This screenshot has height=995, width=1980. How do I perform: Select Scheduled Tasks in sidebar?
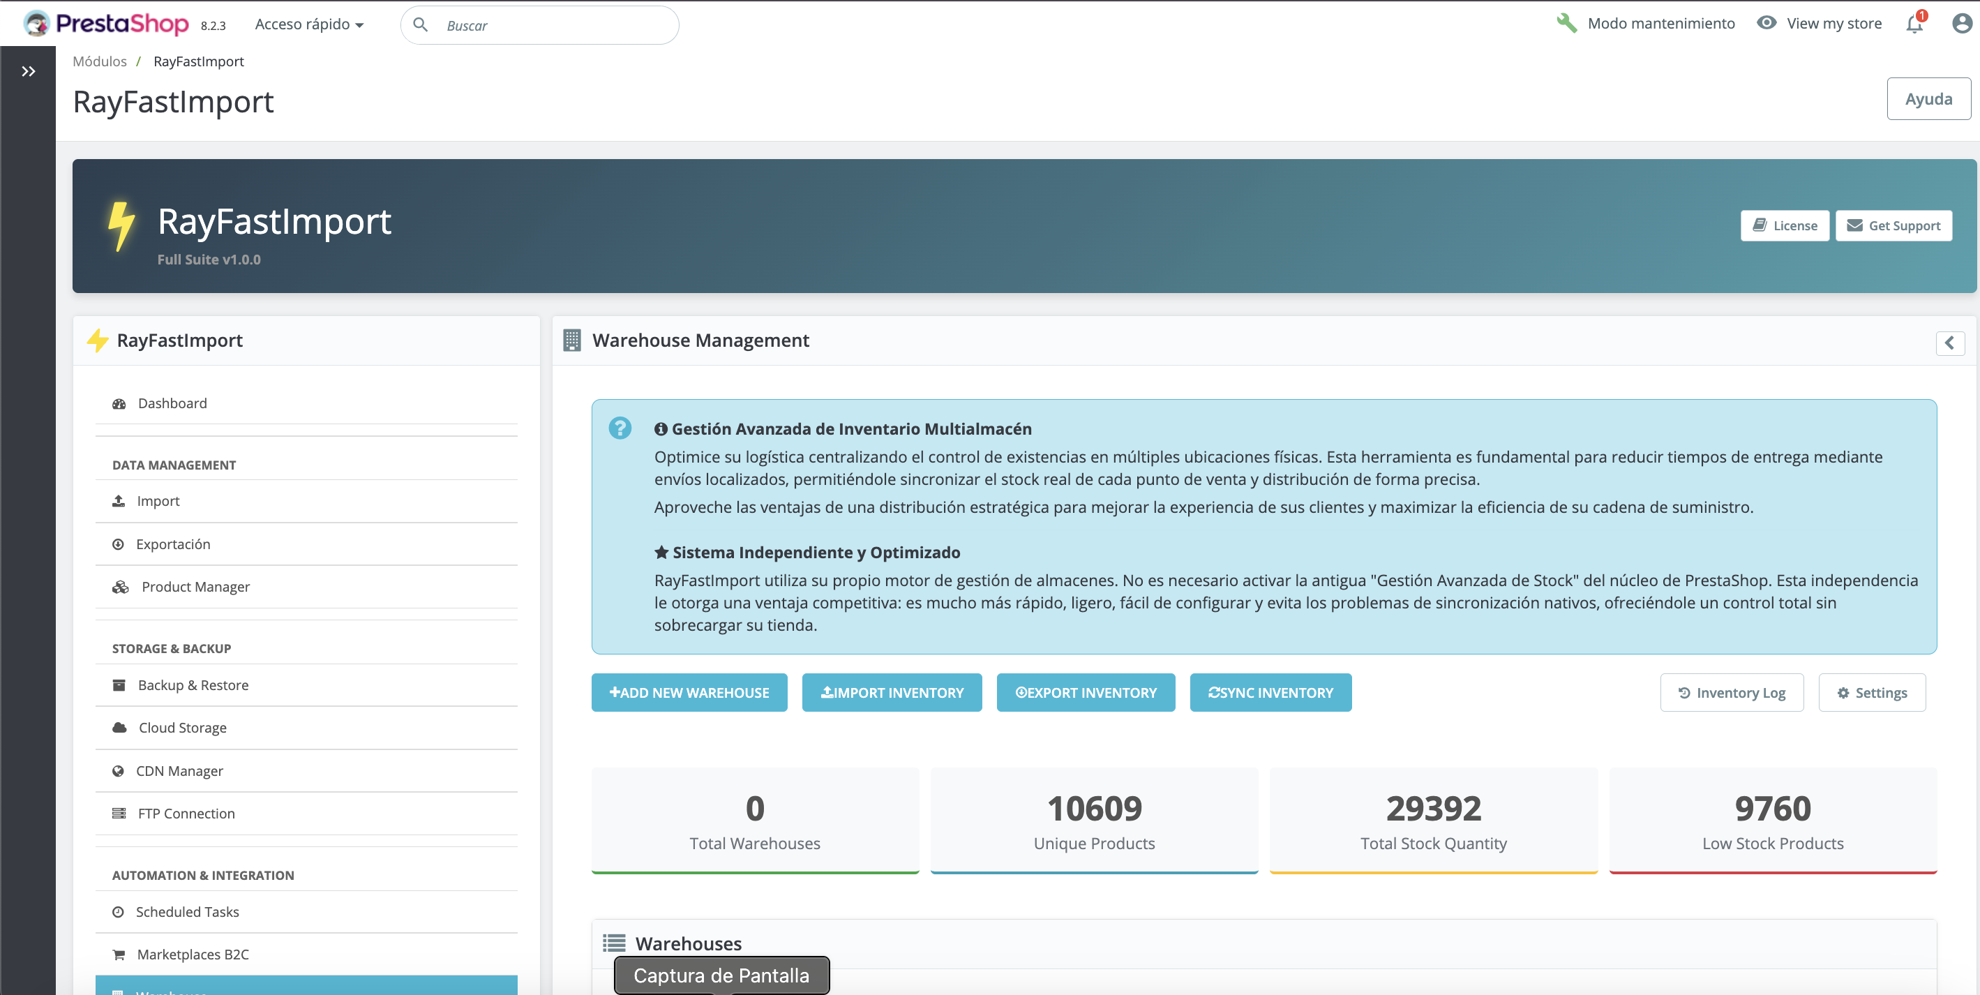pyautogui.click(x=187, y=911)
